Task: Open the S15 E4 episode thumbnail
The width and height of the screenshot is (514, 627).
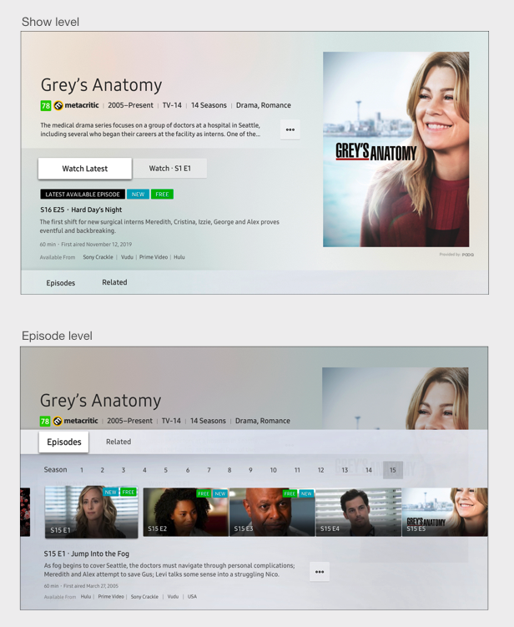Action: click(359, 512)
